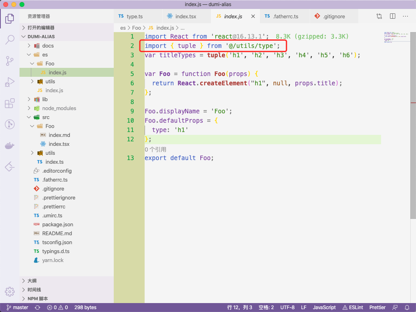Screen dimensions: 416x312
Task: Open Run and Debug view
Action: coord(10,82)
